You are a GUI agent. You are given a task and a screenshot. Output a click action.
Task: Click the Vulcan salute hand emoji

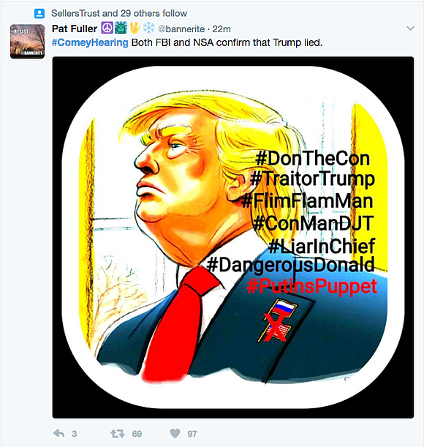coord(135,28)
